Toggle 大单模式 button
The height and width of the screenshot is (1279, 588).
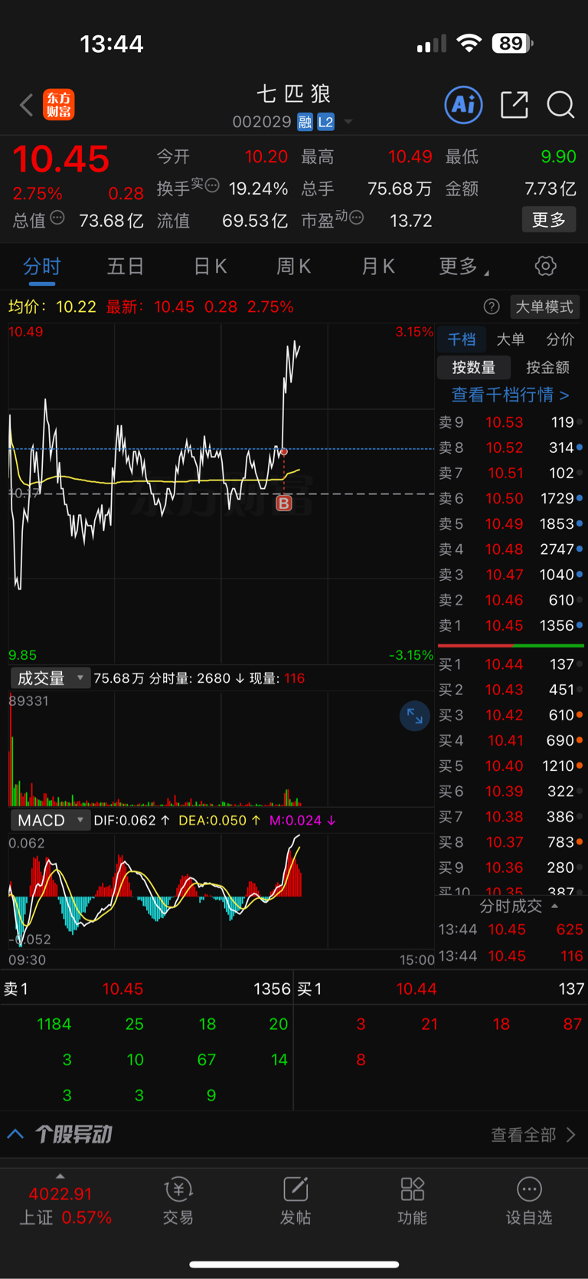tap(544, 307)
